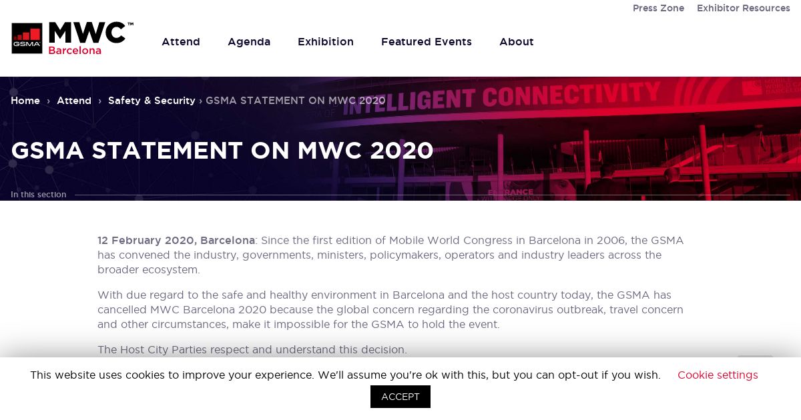Accept cookies with the ACCEPT button

400,397
